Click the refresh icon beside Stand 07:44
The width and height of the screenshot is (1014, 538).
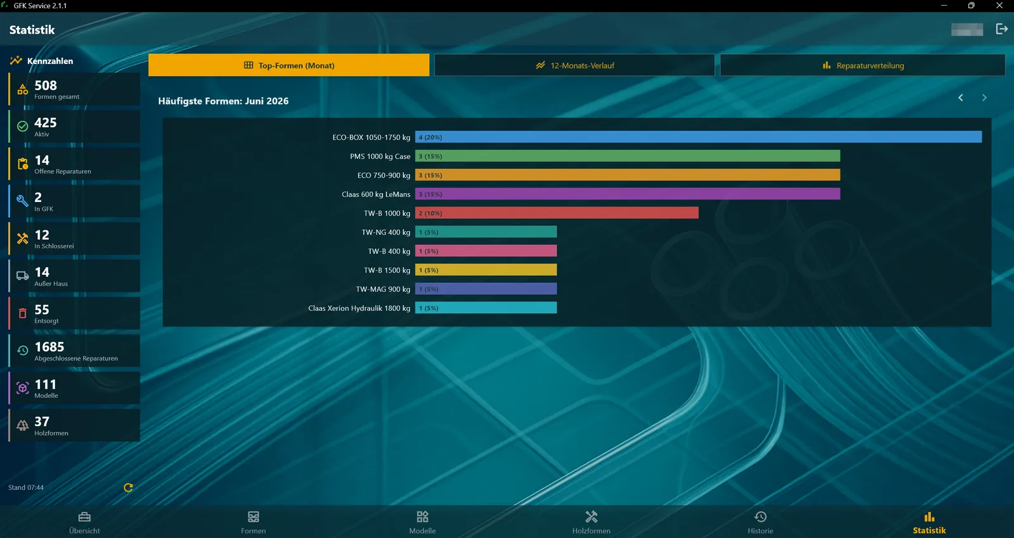pyautogui.click(x=128, y=487)
